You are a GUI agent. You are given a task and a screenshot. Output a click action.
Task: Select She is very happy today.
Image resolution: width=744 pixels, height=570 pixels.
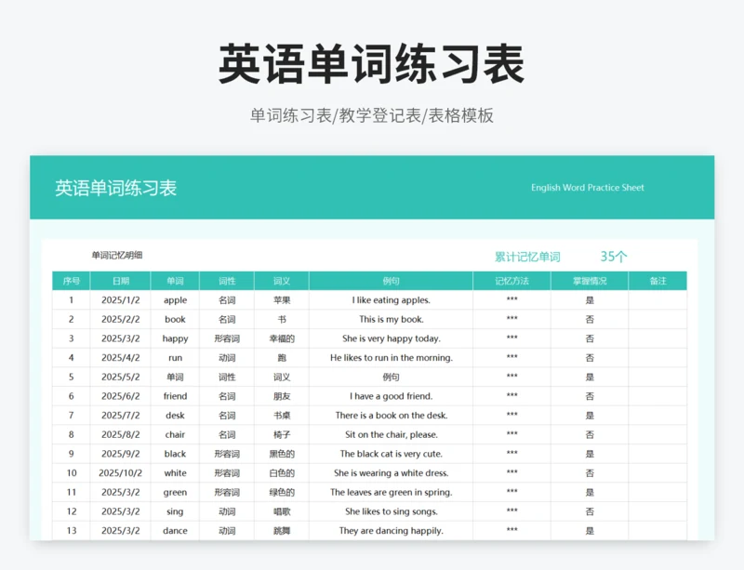pos(391,338)
